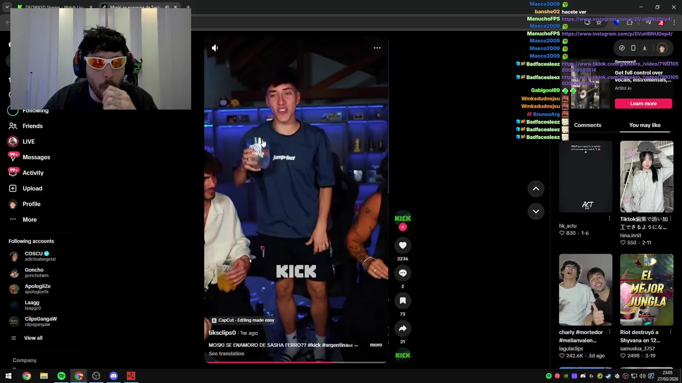Expand the More menu in the sidebar
Image resolution: width=682 pixels, height=383 pixels.
(29, 220)
